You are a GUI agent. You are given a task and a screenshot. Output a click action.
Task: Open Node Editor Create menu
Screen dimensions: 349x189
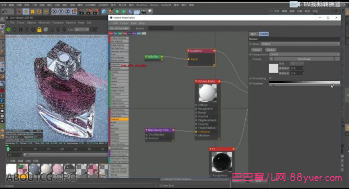point(124,23)
